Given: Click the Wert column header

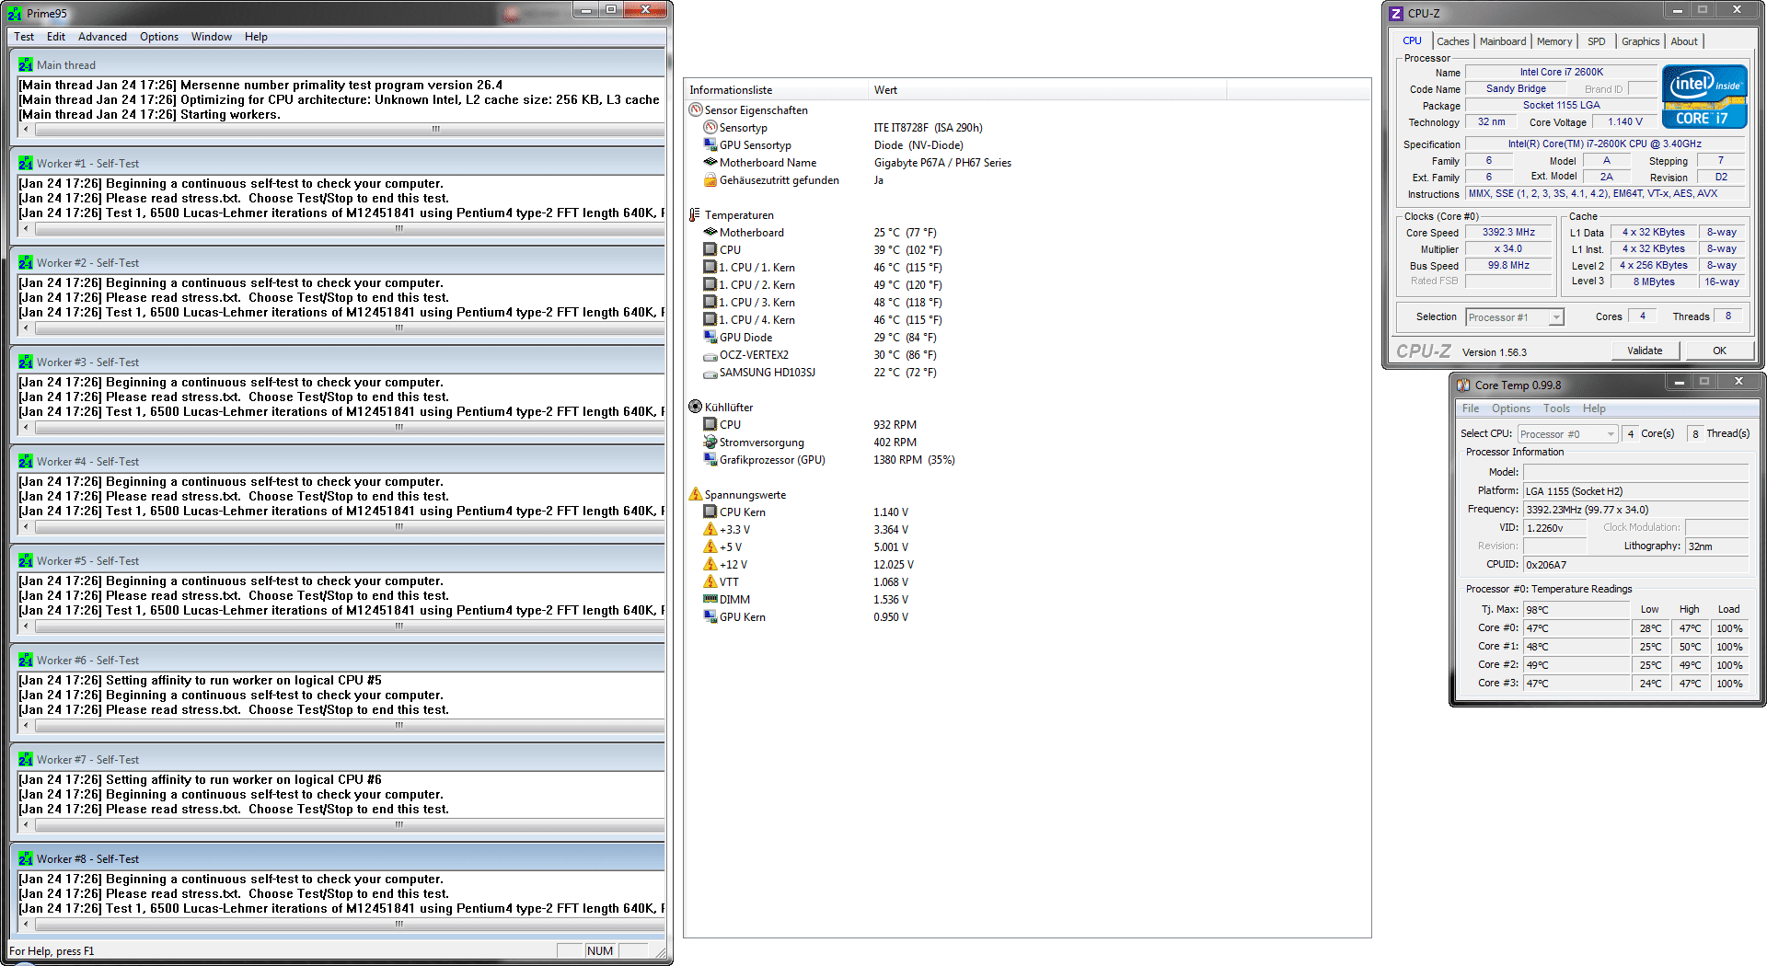Looking at the screenshot, I should pyautogui.click(x=1047, y=90).
